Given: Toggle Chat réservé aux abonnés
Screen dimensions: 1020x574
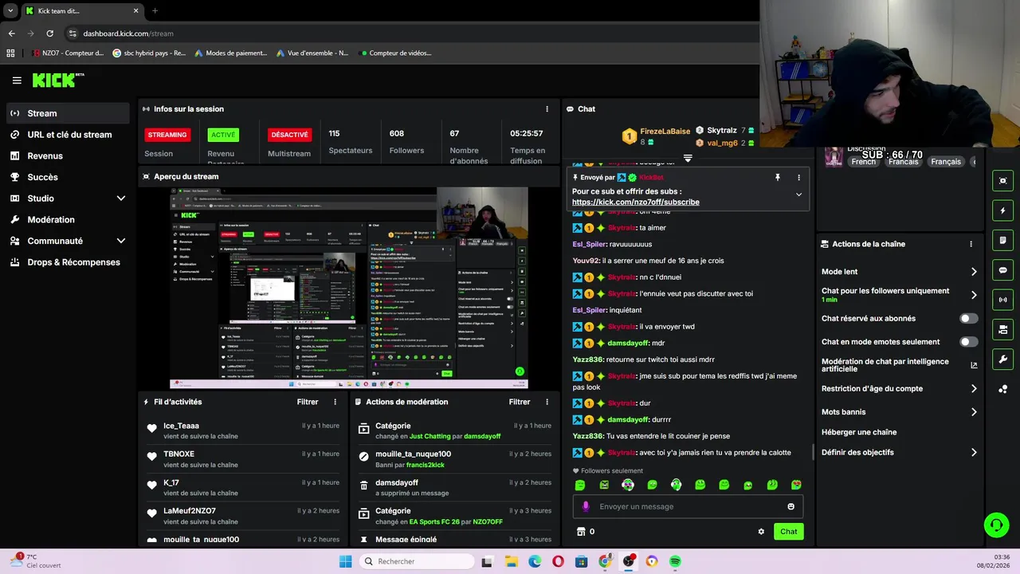Looking at the screenshot, I should [x=968, y=318].
